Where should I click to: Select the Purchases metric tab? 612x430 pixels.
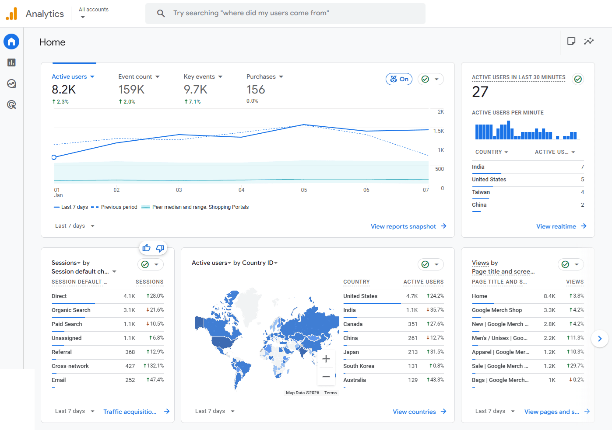click(x=264, y=76)
